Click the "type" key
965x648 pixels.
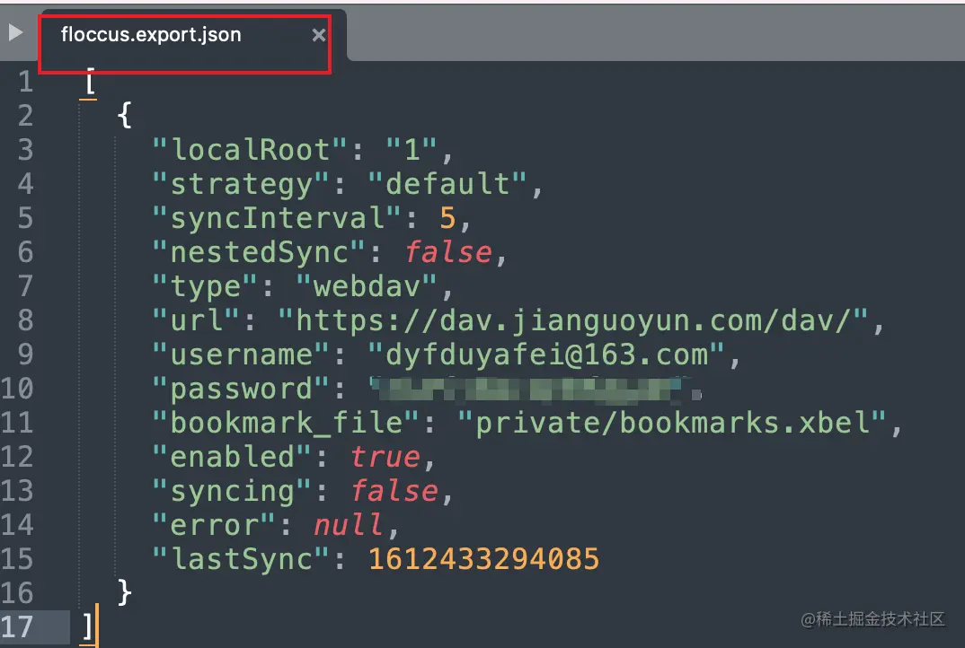click(x=205, y=286)
